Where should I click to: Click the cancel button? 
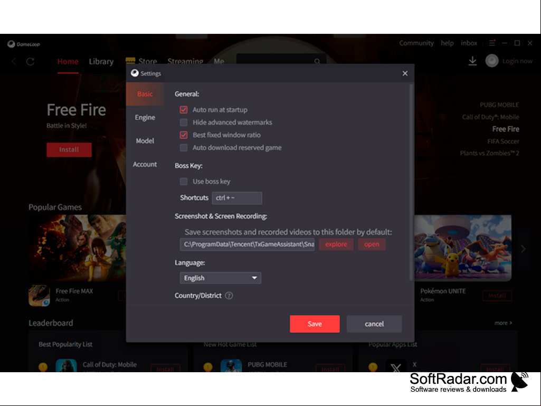click(374, 324)
